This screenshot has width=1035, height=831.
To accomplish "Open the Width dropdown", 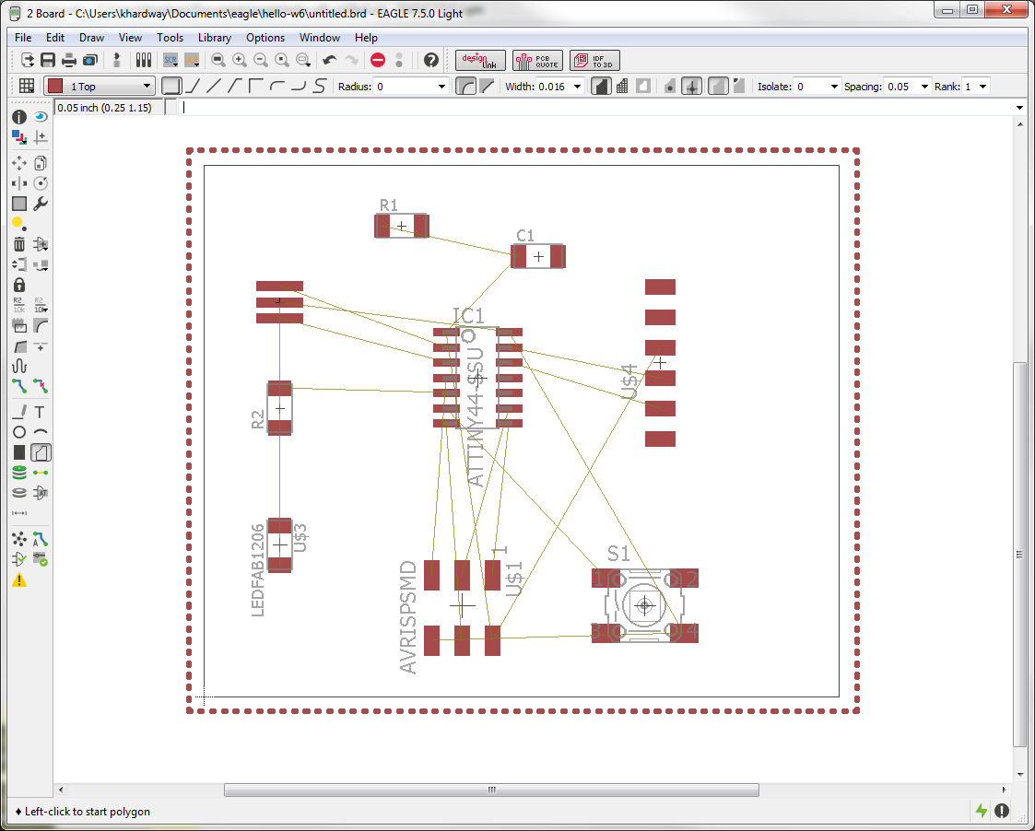I will click(x=578, y=87).
